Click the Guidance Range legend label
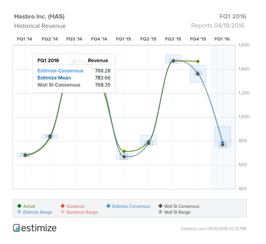Viewport: 266px width, 244px height. point(82,212)
